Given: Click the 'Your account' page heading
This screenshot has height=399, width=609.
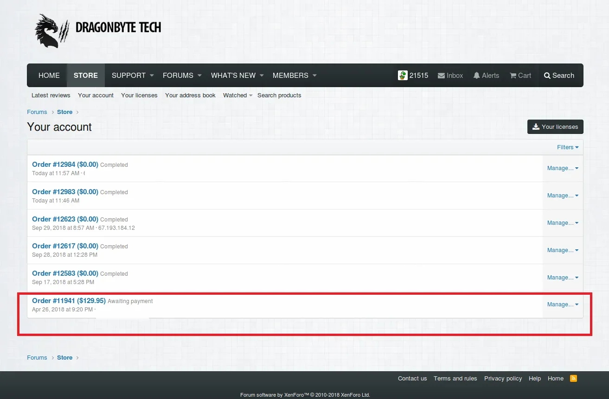Looking at the screenshot, I should pyautogui.click(x=59, y=127).
